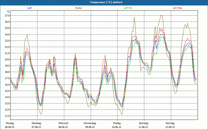This screenshot has height=130, width=208.
Task: Click the 11,0 value on temperature axis
Action: pos(7,116)
